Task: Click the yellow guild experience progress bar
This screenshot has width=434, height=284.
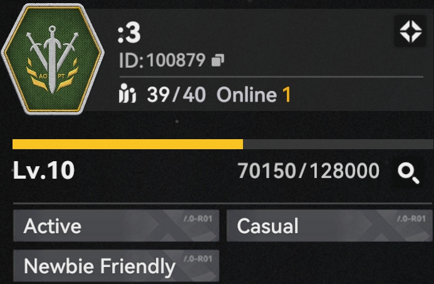Action: point(128,144)
